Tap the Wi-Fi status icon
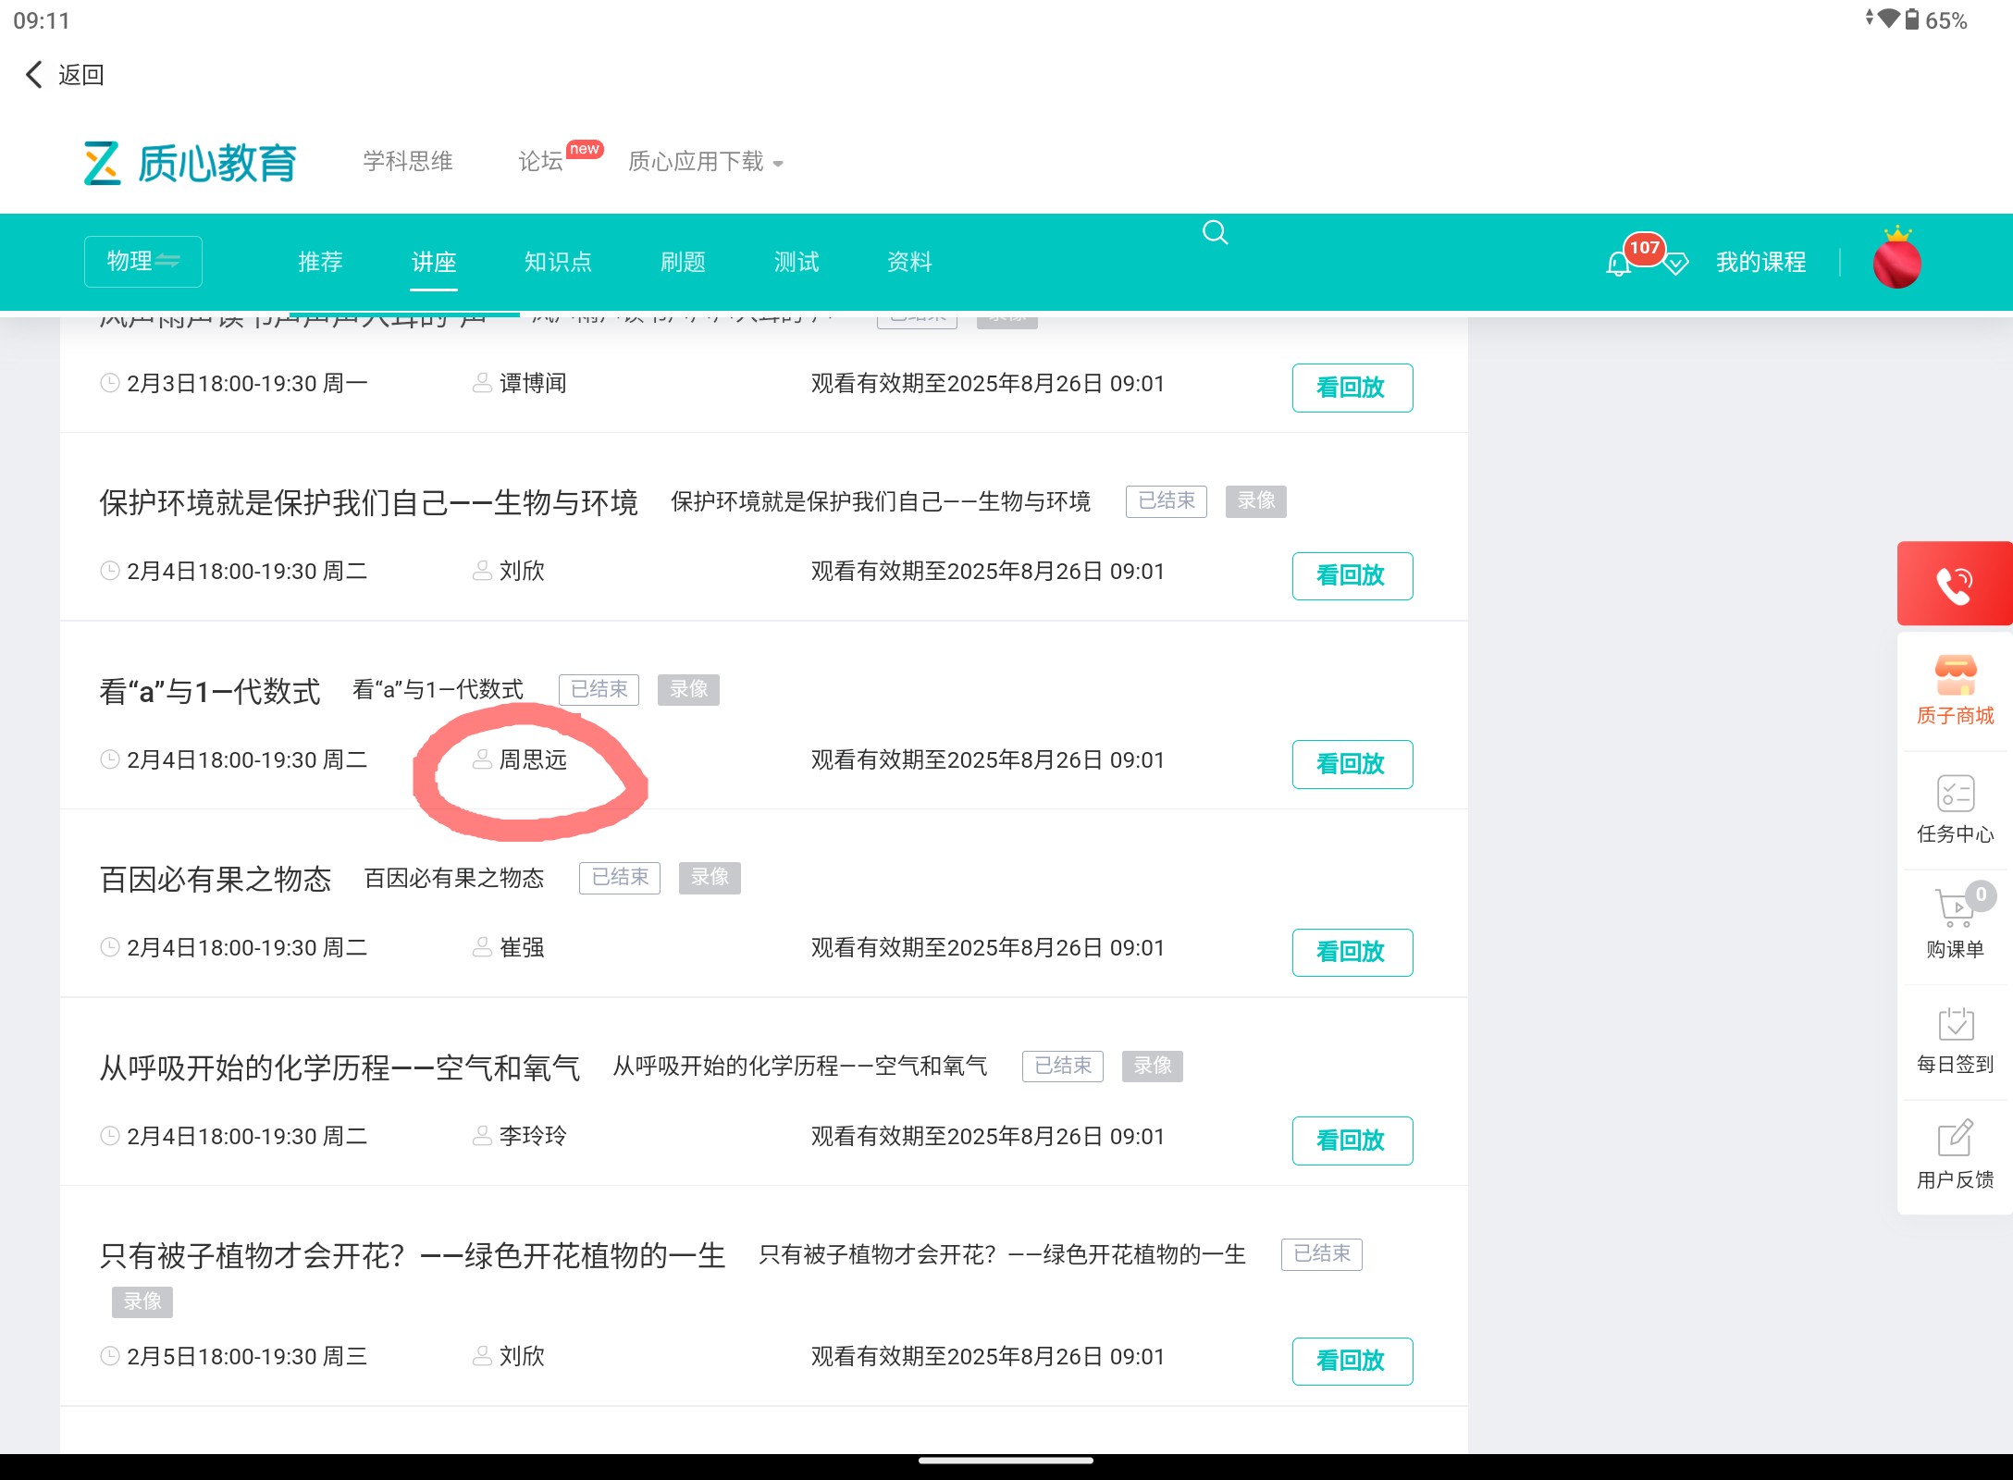The image size is (2013, 1480). [x=1887, y=18]
